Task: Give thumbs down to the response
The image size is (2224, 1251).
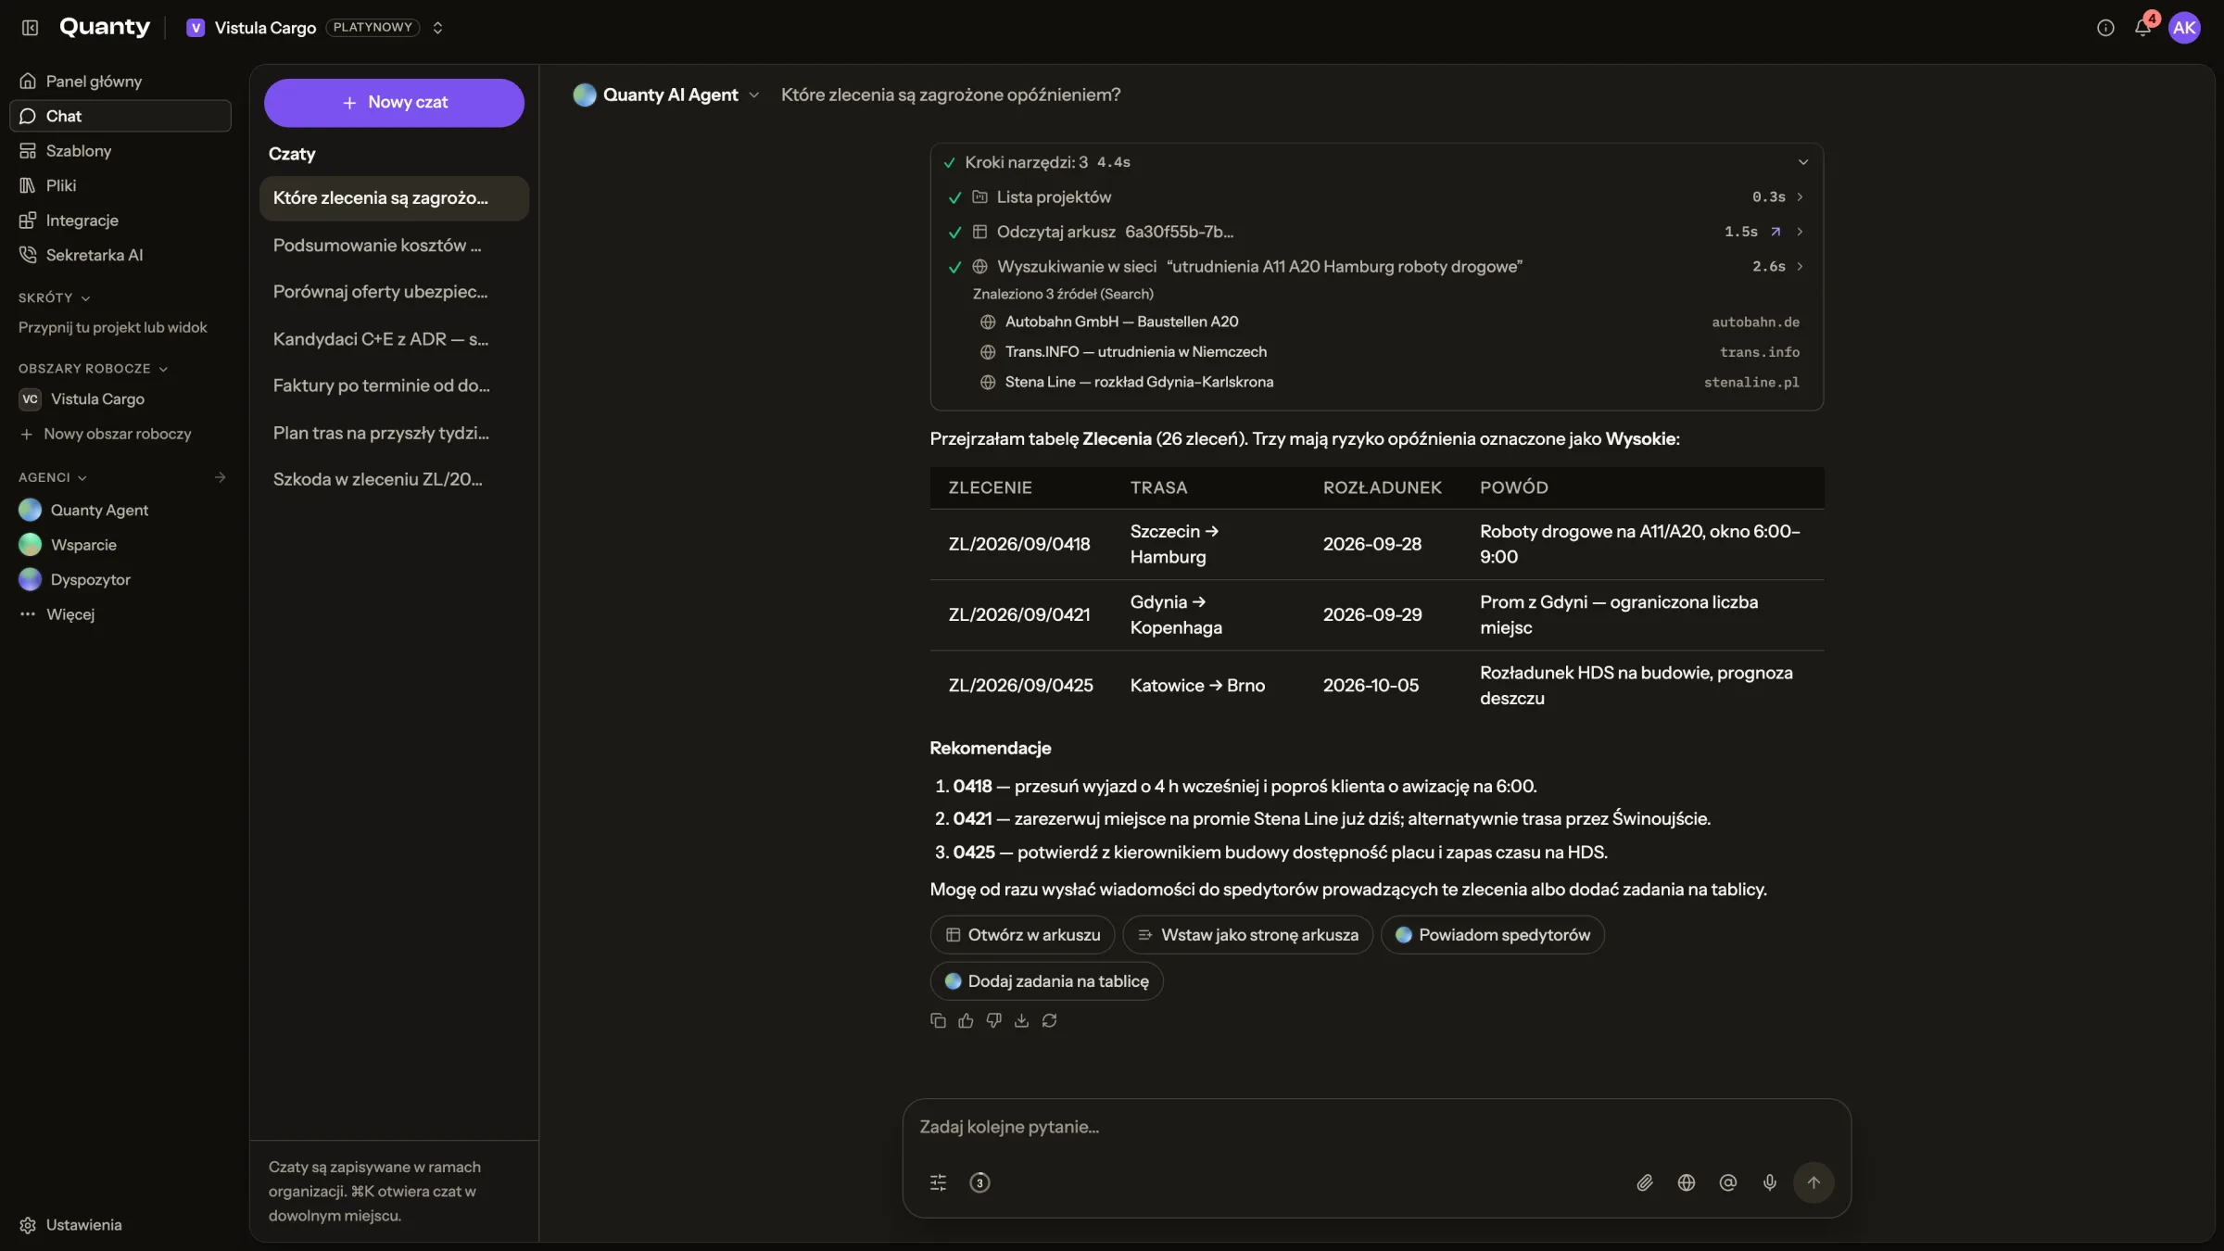Action: (x=993, y=1020)
